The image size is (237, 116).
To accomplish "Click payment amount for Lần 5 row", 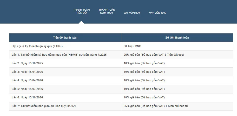I will coord(144,89).
